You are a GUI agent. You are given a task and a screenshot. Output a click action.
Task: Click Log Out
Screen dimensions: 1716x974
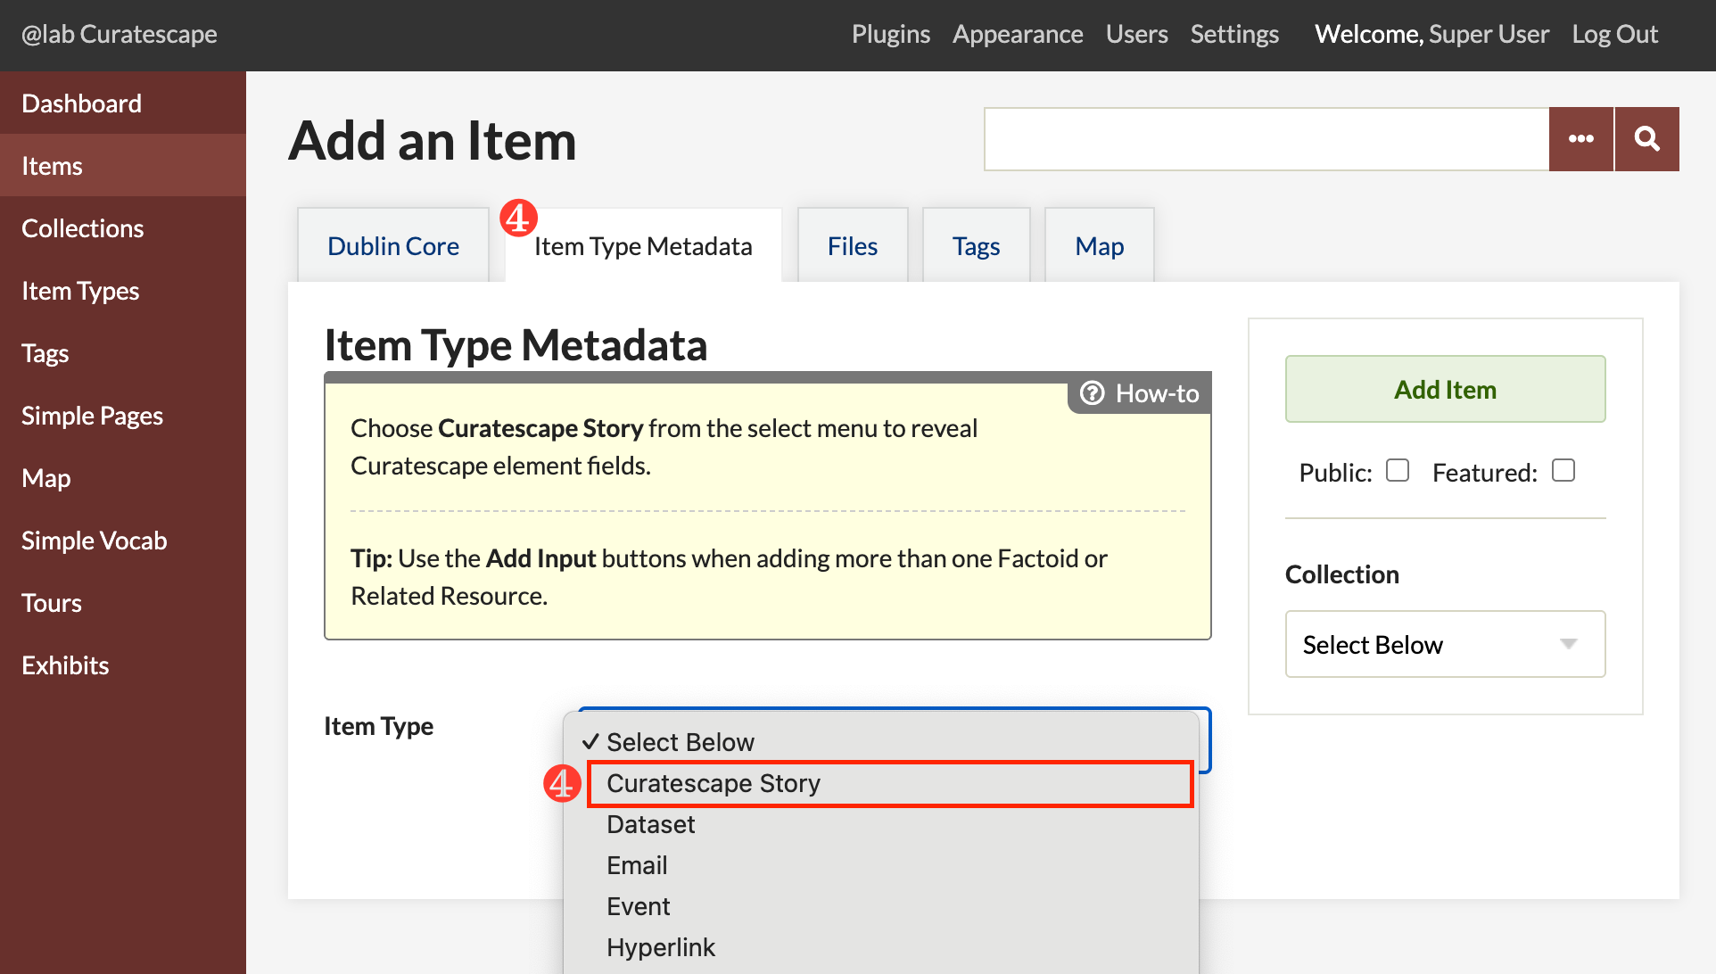pyautogui.click(x=1614, y=34)
